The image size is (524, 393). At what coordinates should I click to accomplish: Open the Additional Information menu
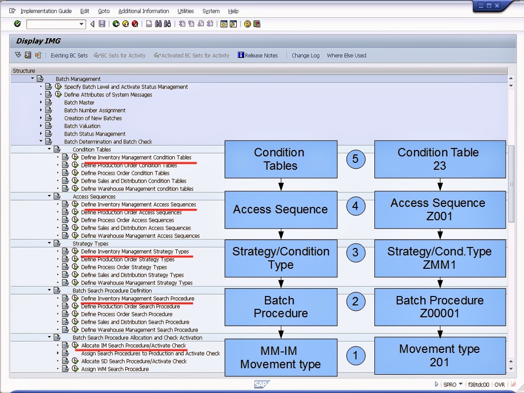point(144,11)
